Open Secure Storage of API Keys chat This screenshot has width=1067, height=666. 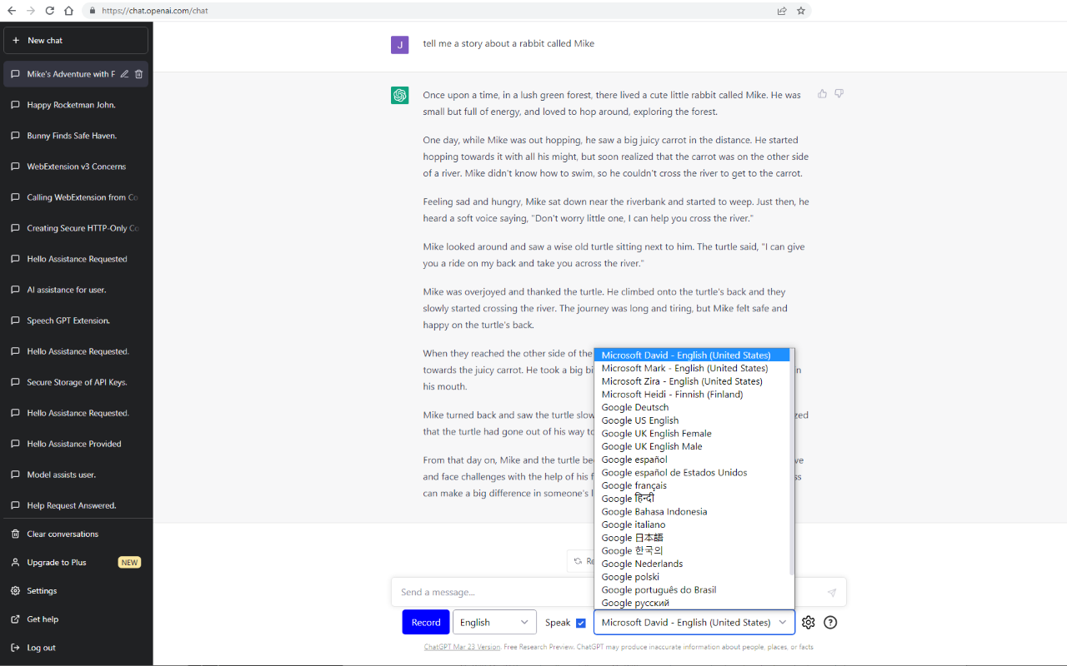(x=76, y=382)
